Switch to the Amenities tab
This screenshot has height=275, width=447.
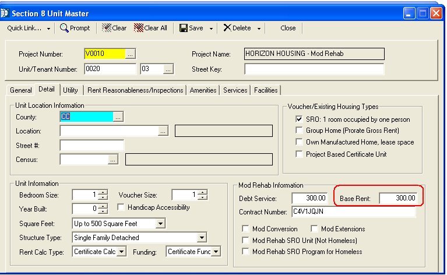point(203,90)
